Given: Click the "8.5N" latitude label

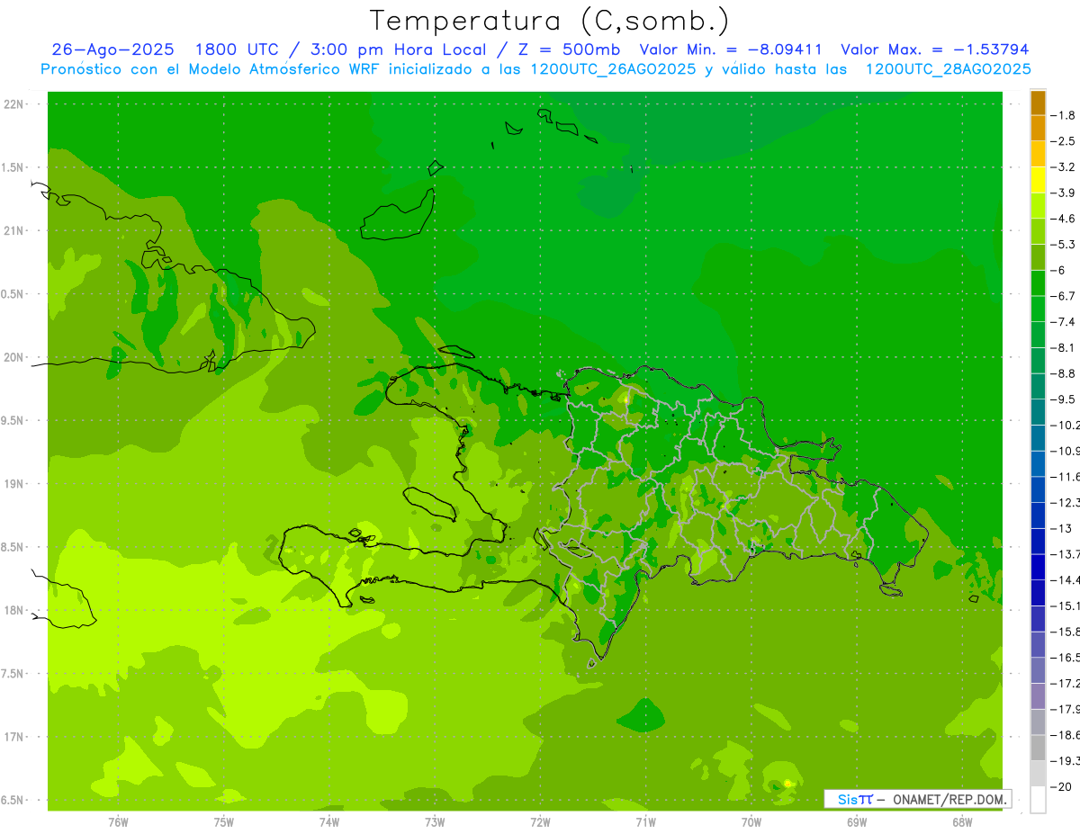Looking at the screenshot, I should (x=13, y=547).
